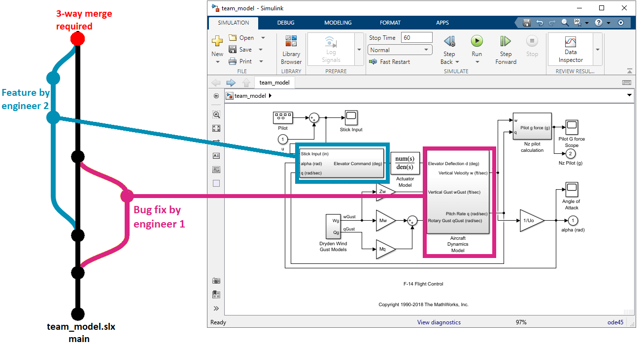Expand the Review Results gallery arrow
644x344 pixels.
pyautogui.click(x=598, y=50)
